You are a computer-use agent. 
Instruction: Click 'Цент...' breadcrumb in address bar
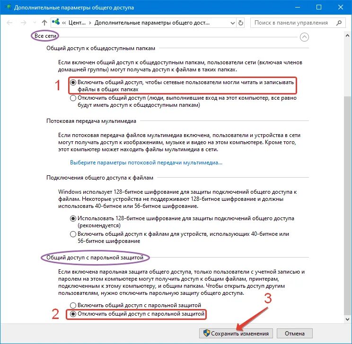(77, 23)
